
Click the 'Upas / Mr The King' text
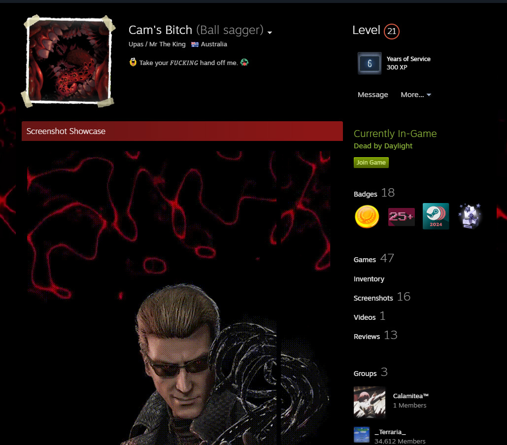click(157, 44)
